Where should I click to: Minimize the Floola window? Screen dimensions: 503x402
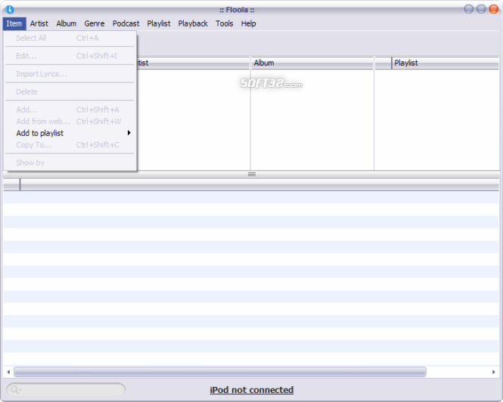pyautogui.click(x=469, y=9)
